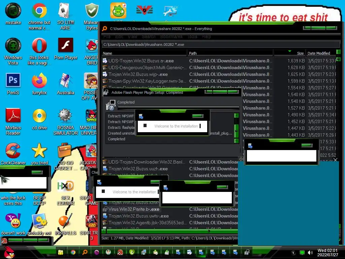Select 'Trojan.Win32.Buzus.wijp-.exe' row
The image size is (345, 259).
tap(219, 75)
